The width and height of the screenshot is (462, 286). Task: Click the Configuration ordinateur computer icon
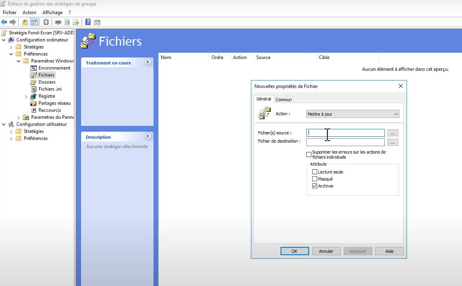click(x=11, y=40)
